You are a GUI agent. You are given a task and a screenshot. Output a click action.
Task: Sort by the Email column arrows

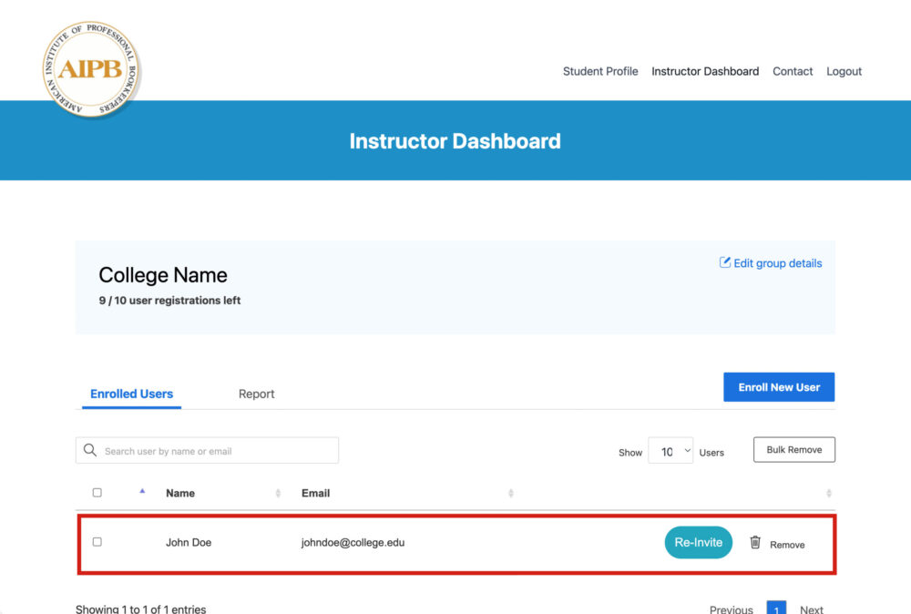511,493
